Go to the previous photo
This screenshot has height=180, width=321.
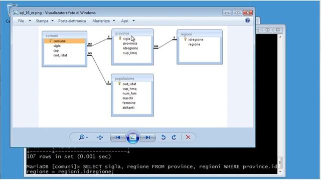tap(118, 137)
